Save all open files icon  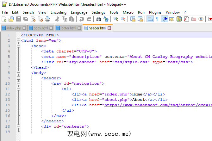(x=26, y=19)
